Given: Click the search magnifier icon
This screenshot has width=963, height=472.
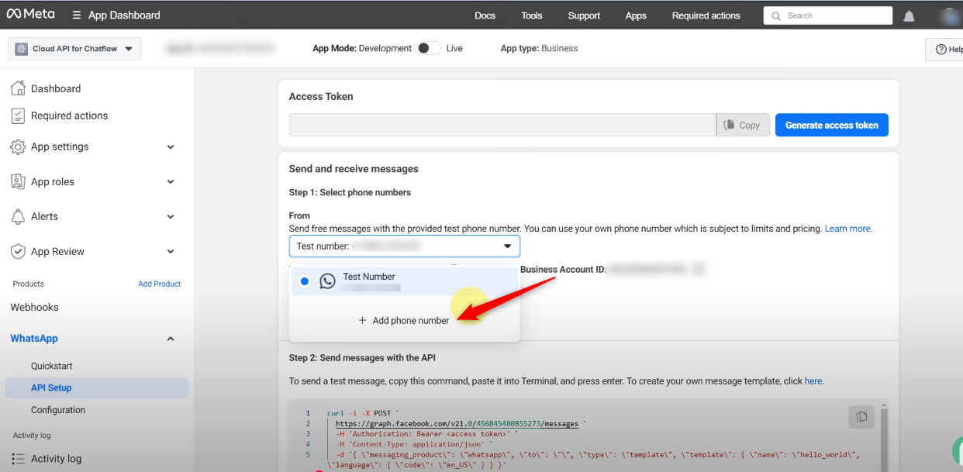Looking at the screenshot, I should tap(777, 16).
